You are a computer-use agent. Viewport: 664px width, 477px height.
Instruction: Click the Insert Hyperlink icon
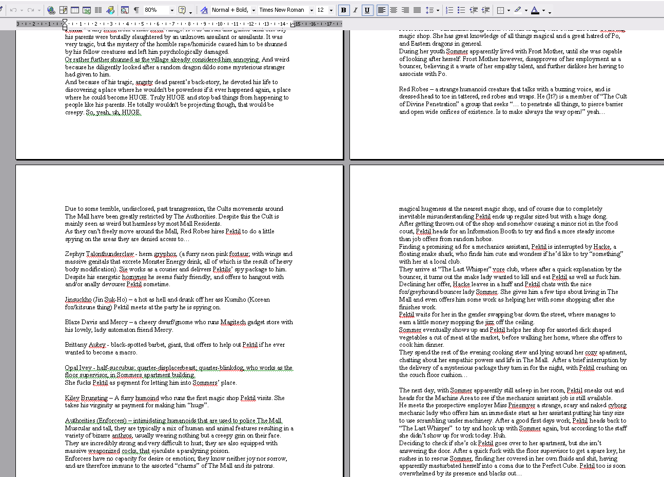[51, 10]
